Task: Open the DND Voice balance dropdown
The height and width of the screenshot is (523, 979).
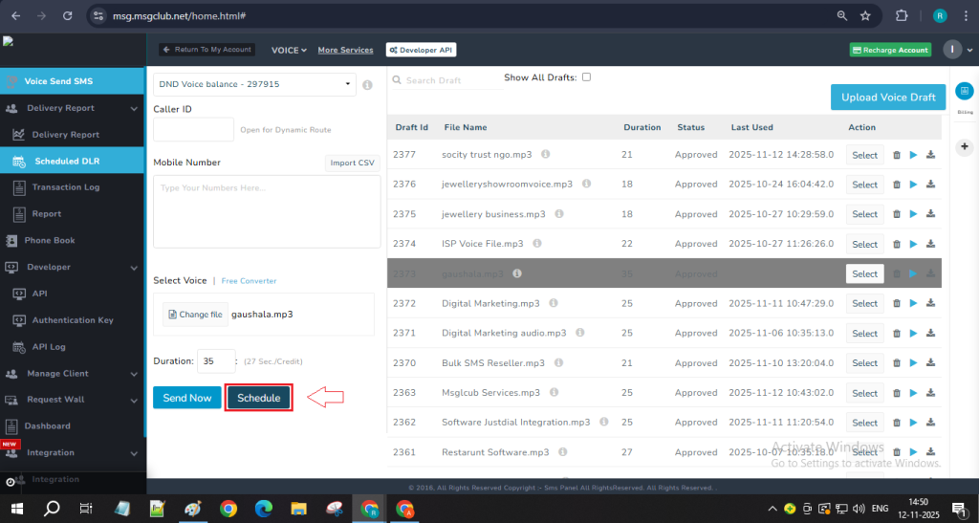Action: 254,84
